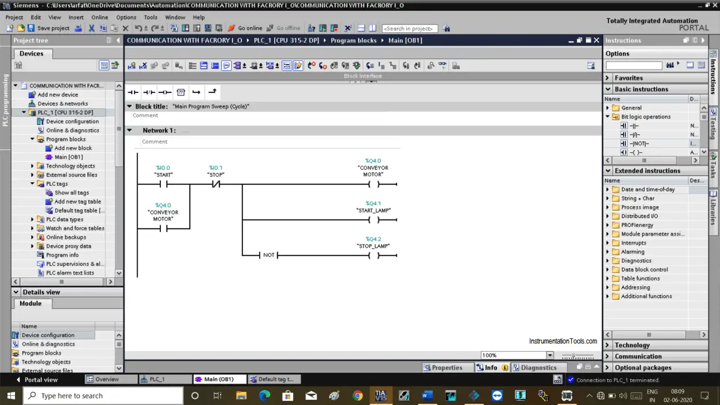Click the Windows taskbar search box
720x405 pixels.
103,396
